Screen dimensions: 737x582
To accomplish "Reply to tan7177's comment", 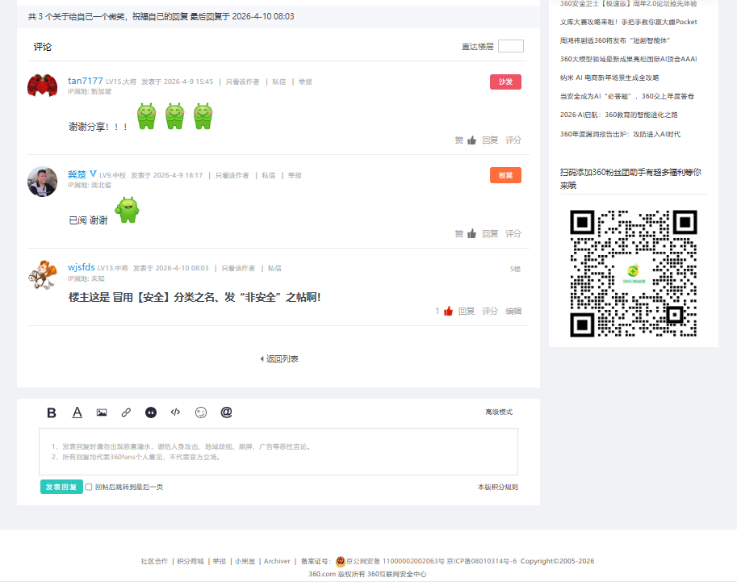I will [490, 140].
